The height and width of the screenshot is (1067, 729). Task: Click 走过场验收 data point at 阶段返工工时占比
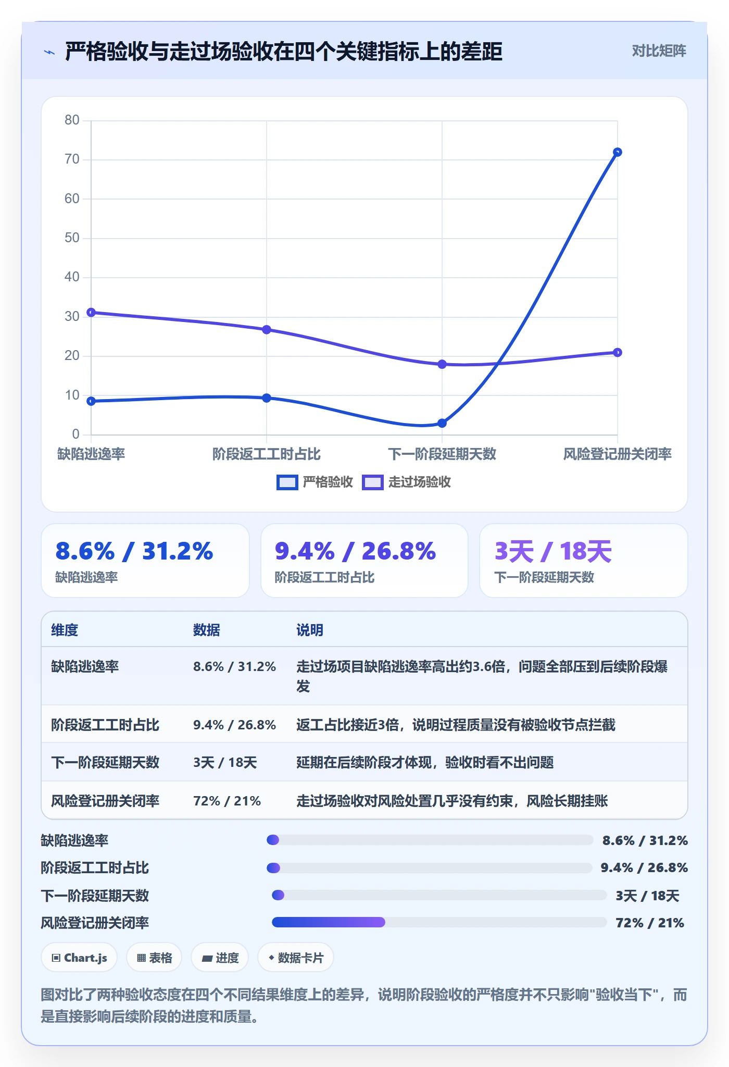(x=267, y=329)
